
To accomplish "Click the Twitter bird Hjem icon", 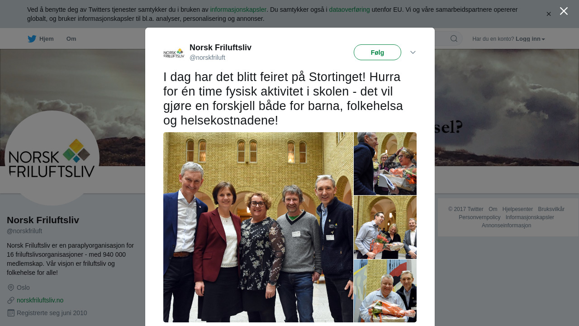I will pyautogui.click(x=32, y=39).
